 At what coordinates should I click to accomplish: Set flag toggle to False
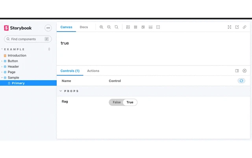pyautogui.click(x=117, y=102)
